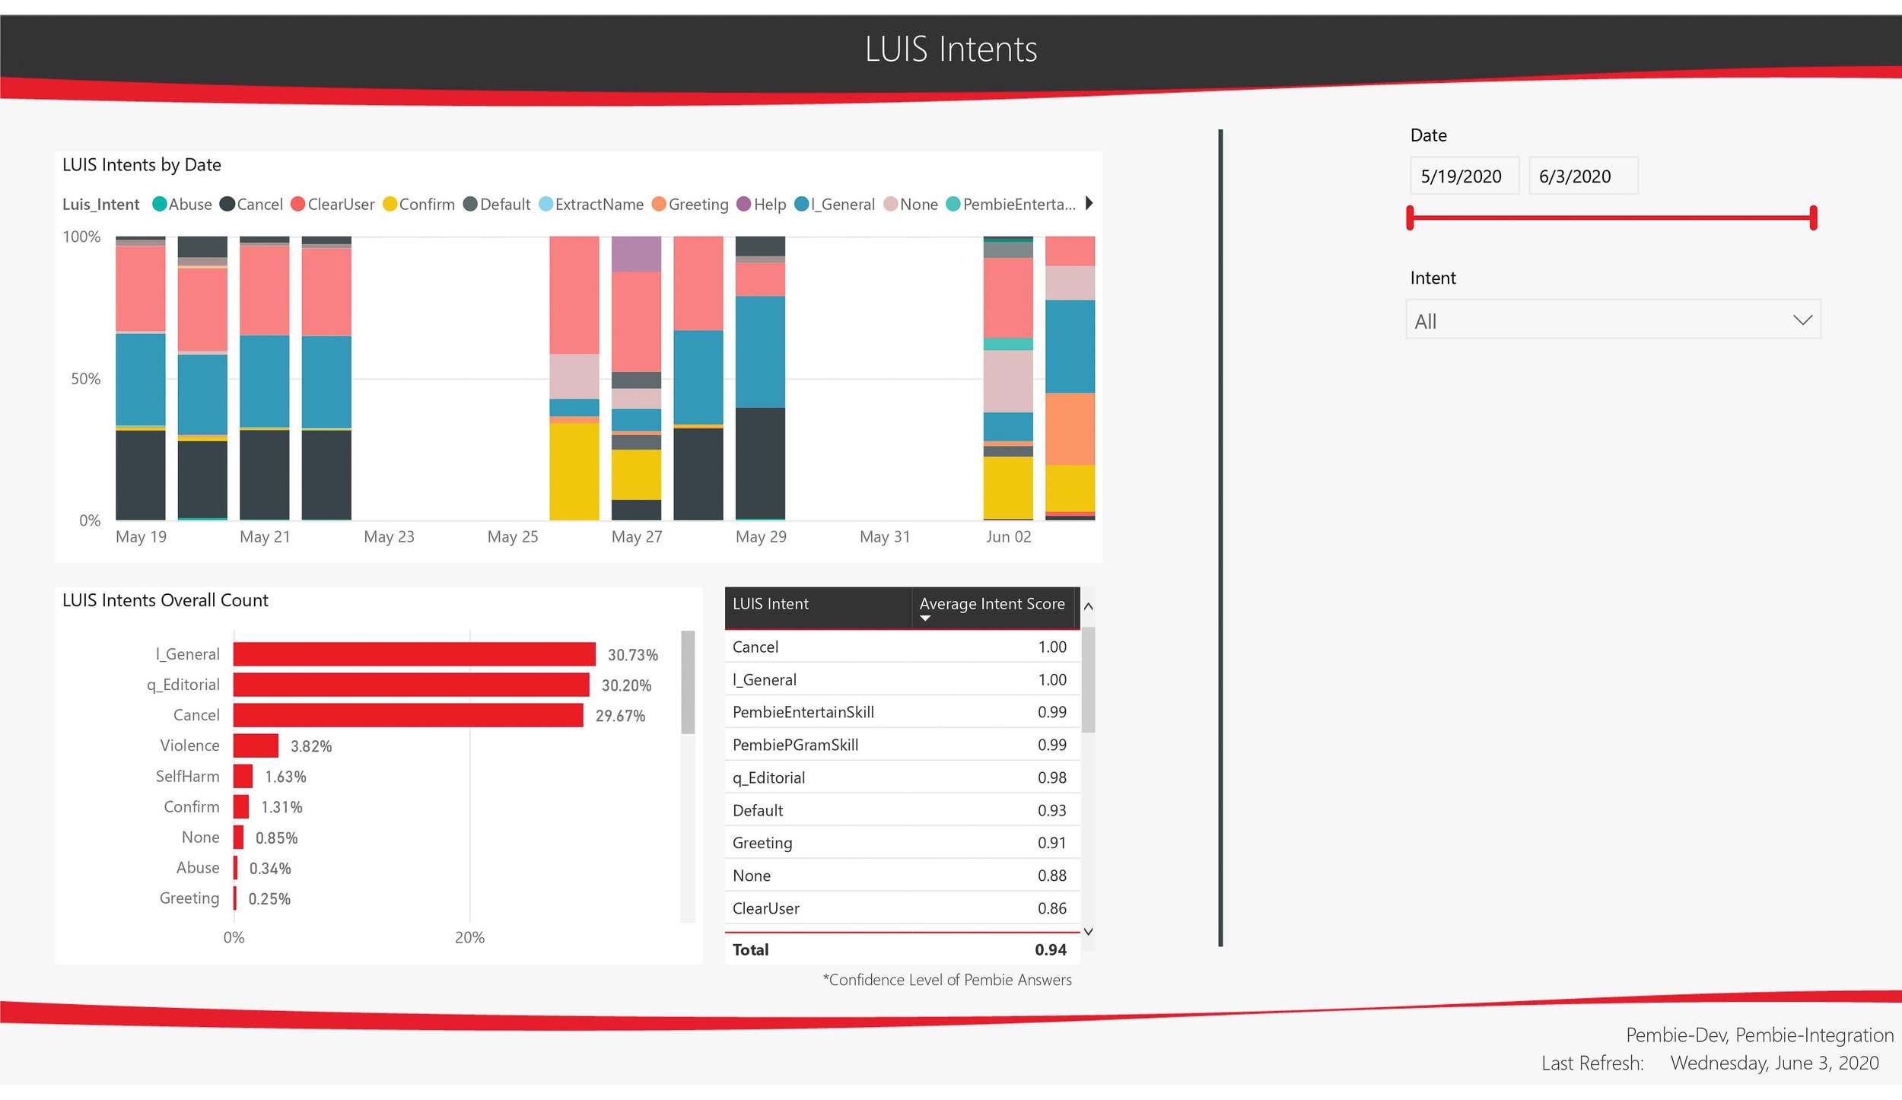
Task: Select the None bar at 0.85%
Action: pyautogui.click(x=238, y=837)
